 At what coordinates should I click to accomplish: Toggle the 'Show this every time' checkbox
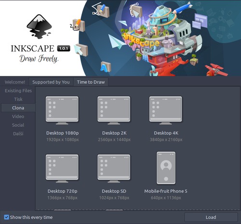[6, 217]
